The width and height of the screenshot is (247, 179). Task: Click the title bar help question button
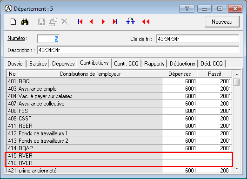187,8
